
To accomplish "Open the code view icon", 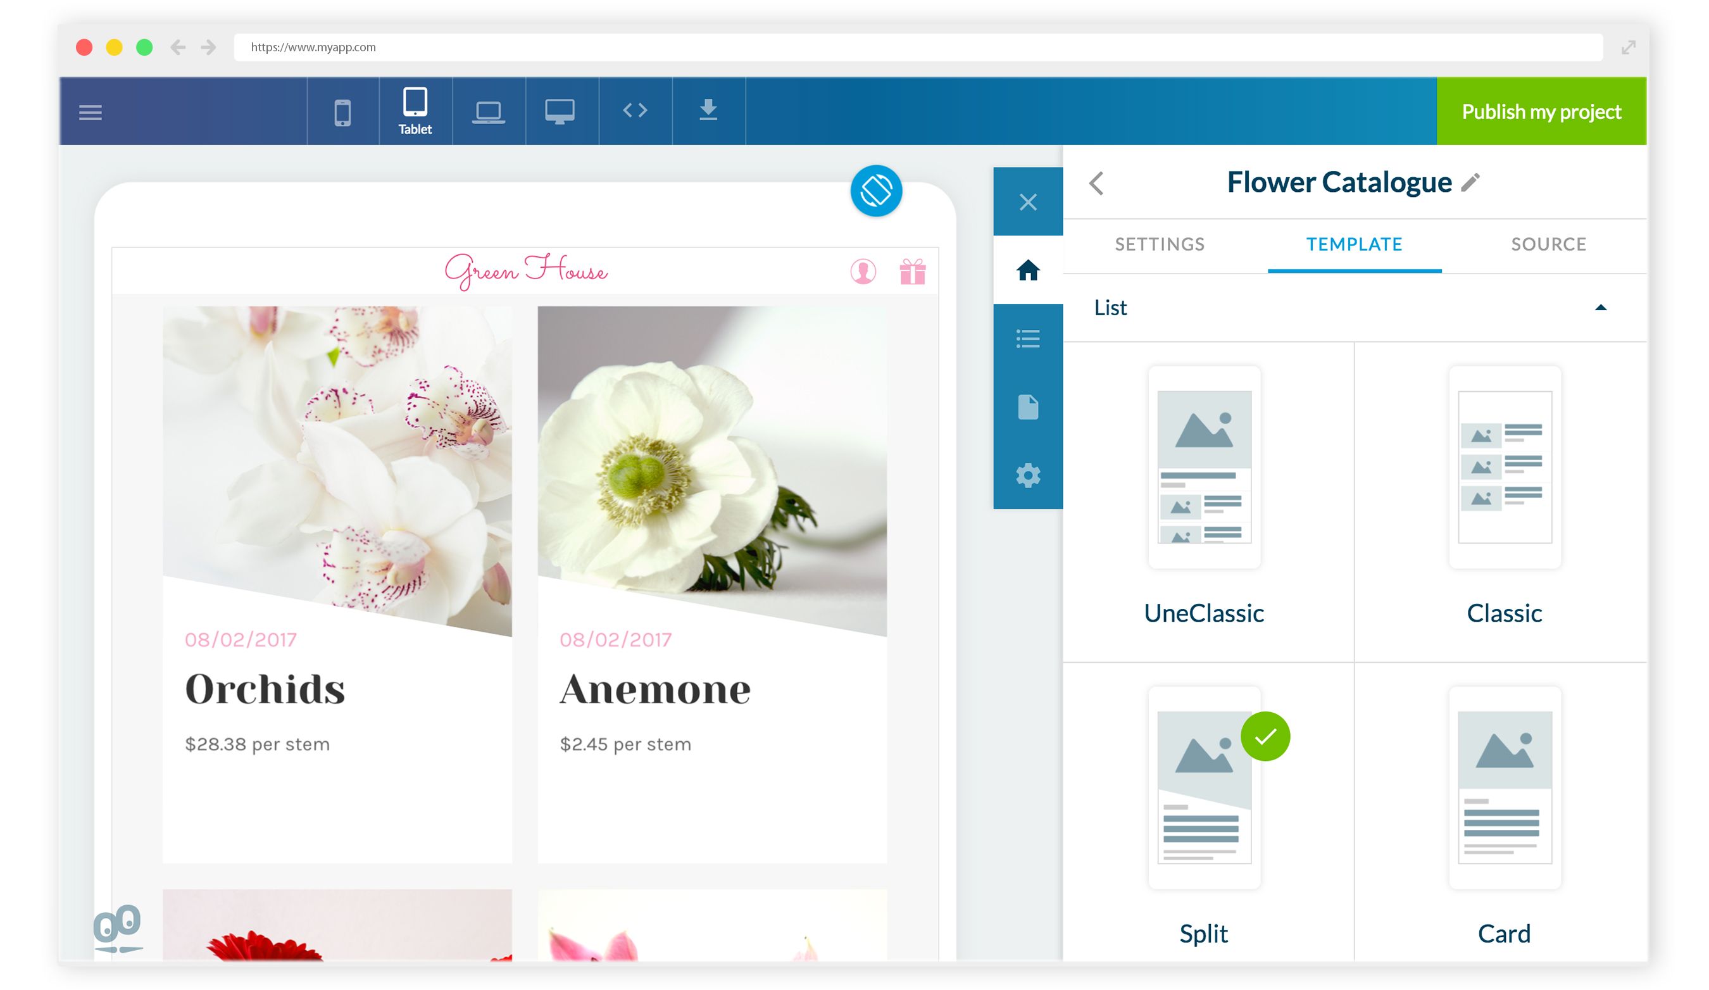I will [635, 111].
